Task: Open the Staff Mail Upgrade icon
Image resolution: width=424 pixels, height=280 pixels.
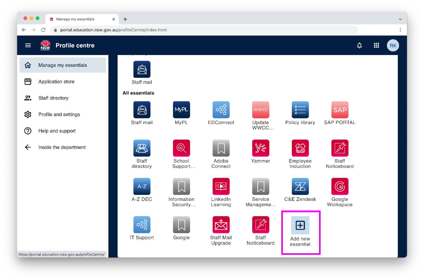Action: pos(221,225)
